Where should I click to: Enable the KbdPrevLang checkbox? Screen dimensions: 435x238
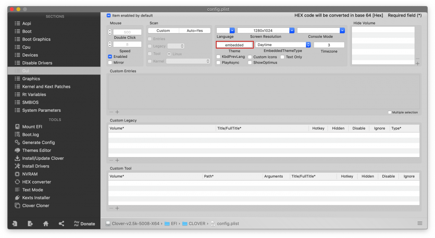point(218,57)
